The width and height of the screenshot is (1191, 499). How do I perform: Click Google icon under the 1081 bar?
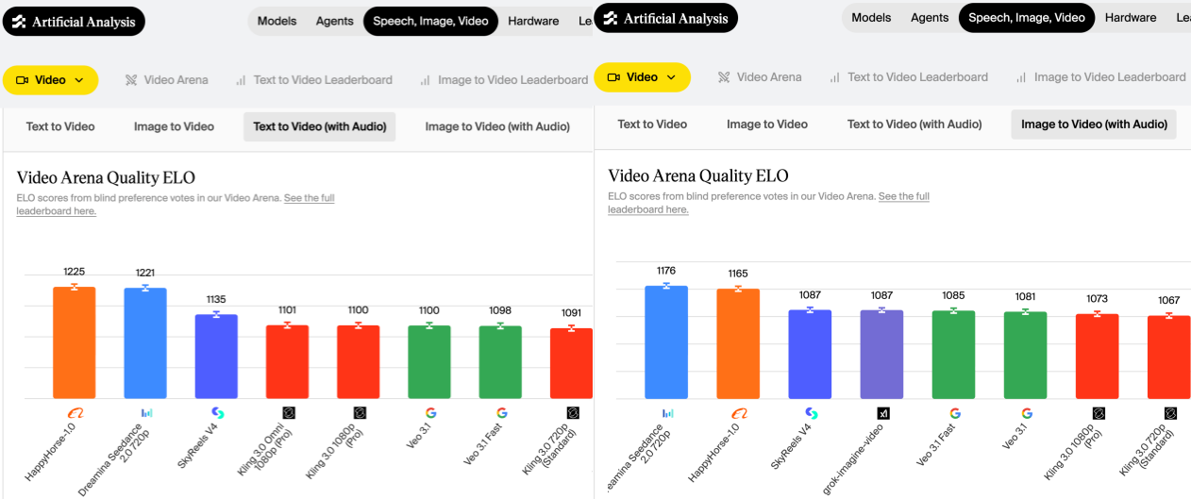tap(1026, 413)
